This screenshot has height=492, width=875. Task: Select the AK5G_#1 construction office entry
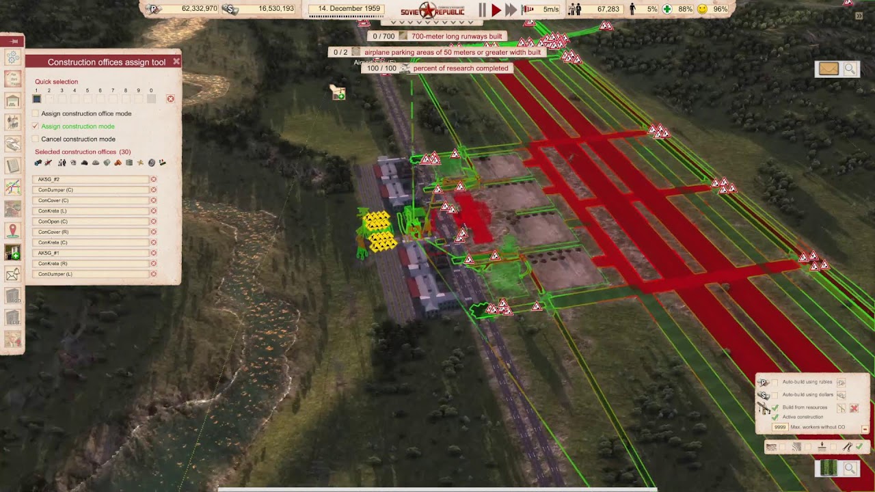pyautogui.click(x=91, y=253)
